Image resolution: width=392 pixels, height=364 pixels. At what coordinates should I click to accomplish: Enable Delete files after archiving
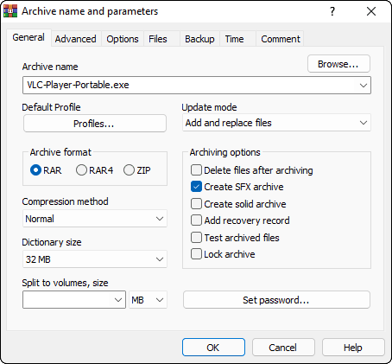click(196, 170)
